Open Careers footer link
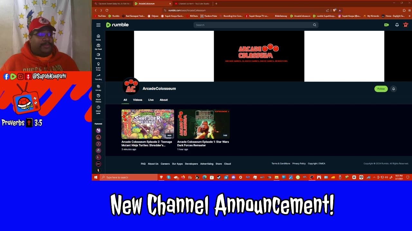Image resolution: width=412 pixels, height=231 pixels. pyautogui.click(x=165, y=164)
